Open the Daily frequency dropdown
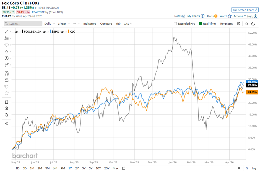This screenshot has width=260, height=173. pyautogui.click(x=49, y=24)
